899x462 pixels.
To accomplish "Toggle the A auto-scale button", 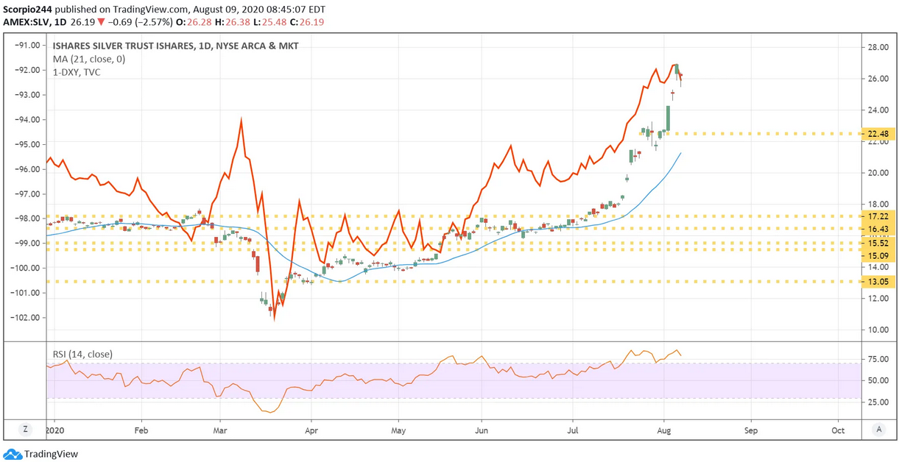I will [x=879, y=429].
